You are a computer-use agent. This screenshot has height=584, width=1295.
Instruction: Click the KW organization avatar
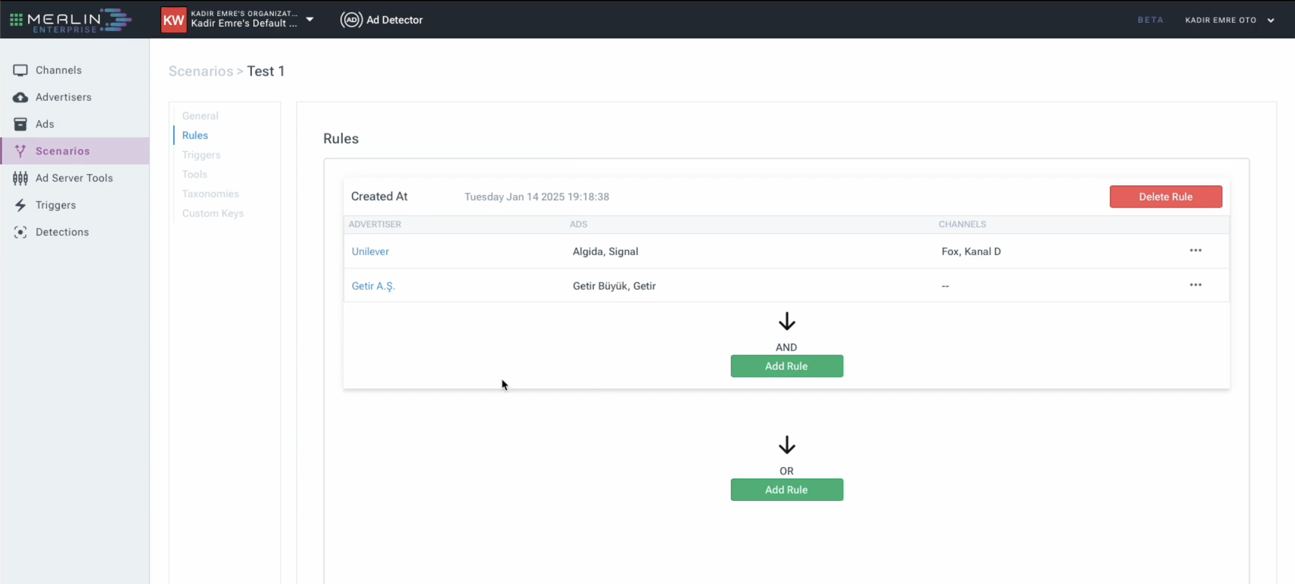pos(174,20)
